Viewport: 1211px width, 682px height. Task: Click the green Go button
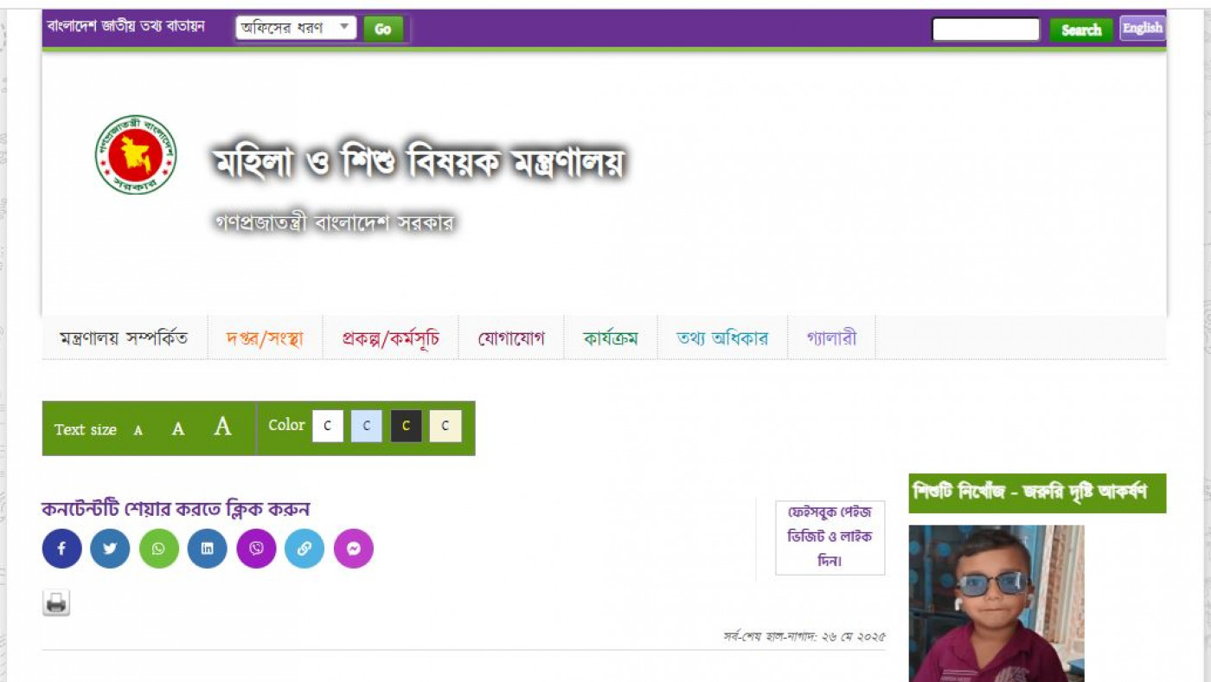coord(383,29)
